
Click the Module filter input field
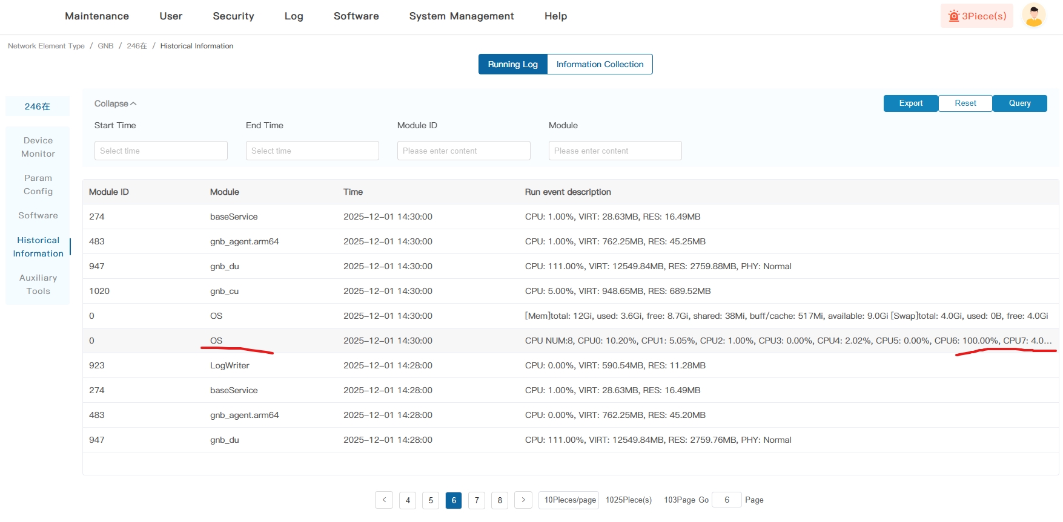[x=615, y=151]
